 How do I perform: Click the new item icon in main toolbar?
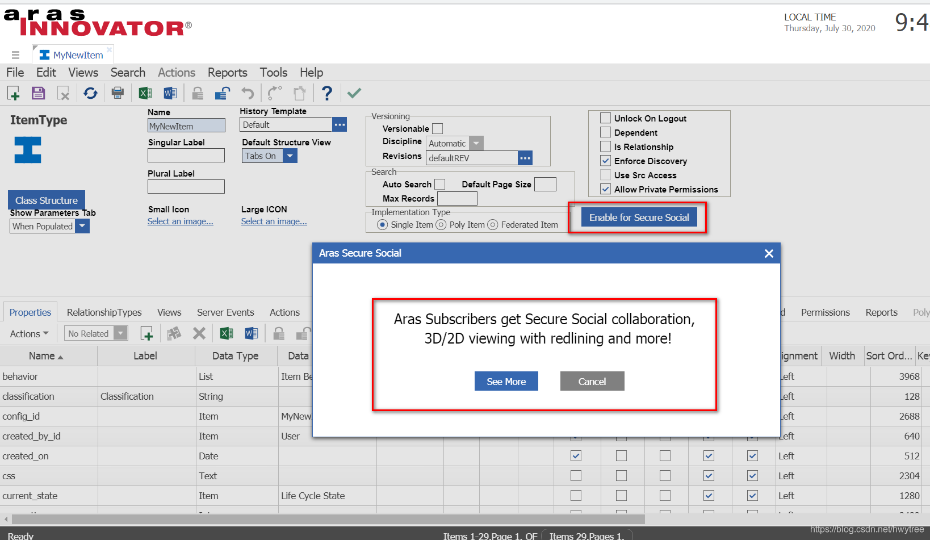pos(13,93)
